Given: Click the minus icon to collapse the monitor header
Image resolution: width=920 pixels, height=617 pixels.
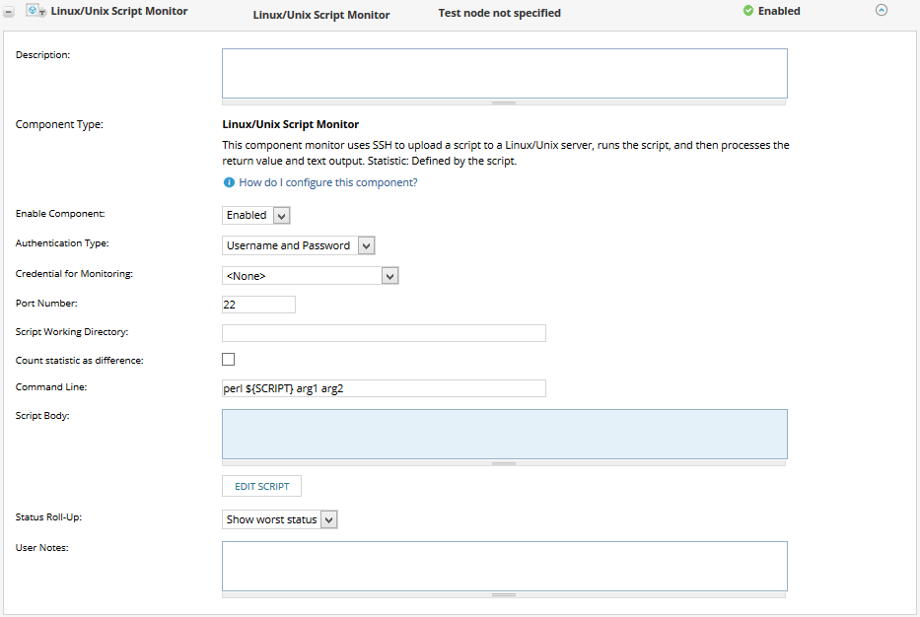Looking at the screenshot, I should (x=9, y=12).
